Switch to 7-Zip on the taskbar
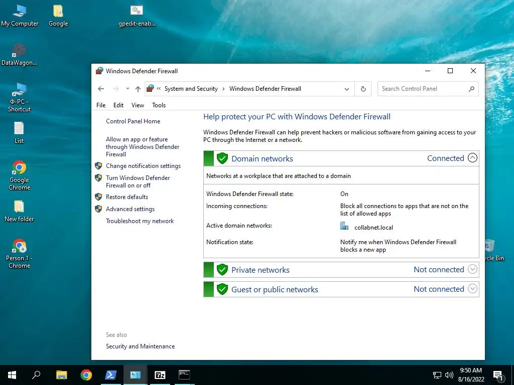The width and height of the screenshot is (514, 385). pyautogui.click(x=160, y=375)
